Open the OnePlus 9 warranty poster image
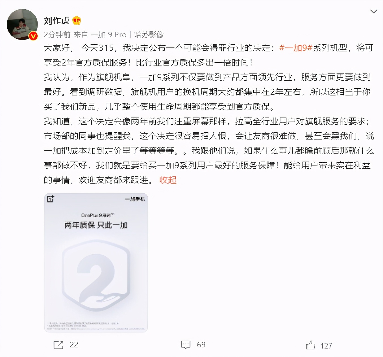Viewport: 383px width, 357px height. click(96, 263)
